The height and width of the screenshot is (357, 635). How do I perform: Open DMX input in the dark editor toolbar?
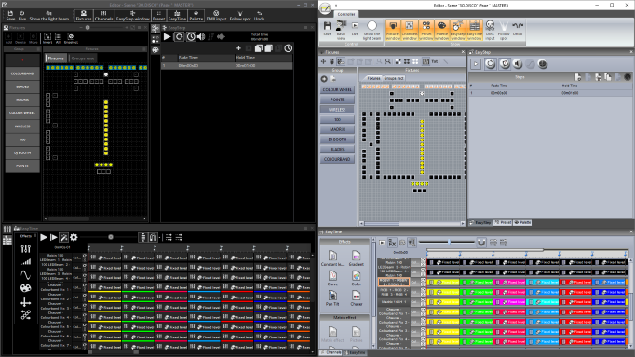[x=216, y=16]
